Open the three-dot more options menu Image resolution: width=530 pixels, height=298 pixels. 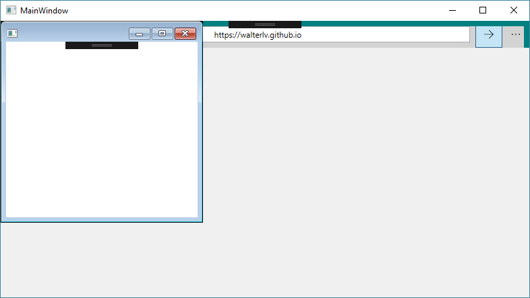pos(515,34)
